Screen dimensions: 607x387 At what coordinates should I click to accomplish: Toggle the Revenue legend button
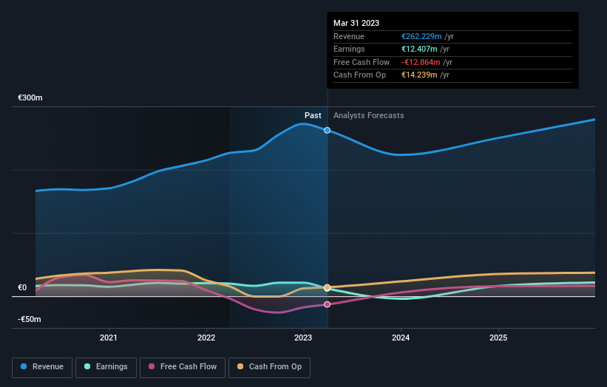click(42, 367)
